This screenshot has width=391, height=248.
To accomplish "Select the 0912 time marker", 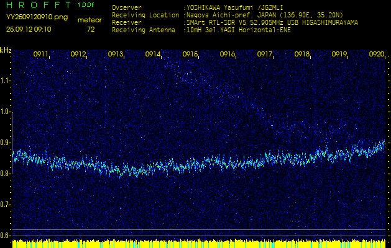I will [x=78, y=55].
